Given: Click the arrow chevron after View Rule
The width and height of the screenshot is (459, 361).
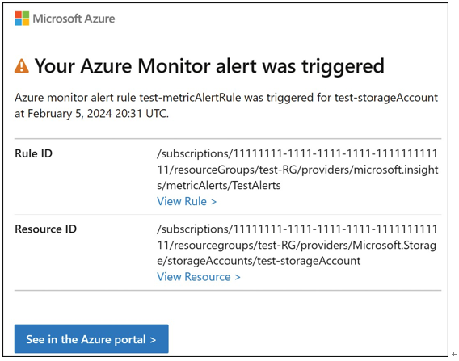Looking at the screenshot, I should pyautogui.click(x=213, y=202).
